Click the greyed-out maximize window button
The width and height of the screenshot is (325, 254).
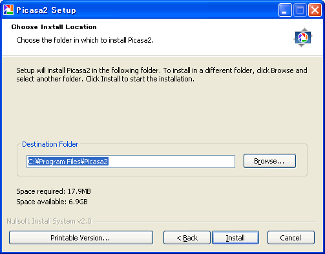(300, 10)
